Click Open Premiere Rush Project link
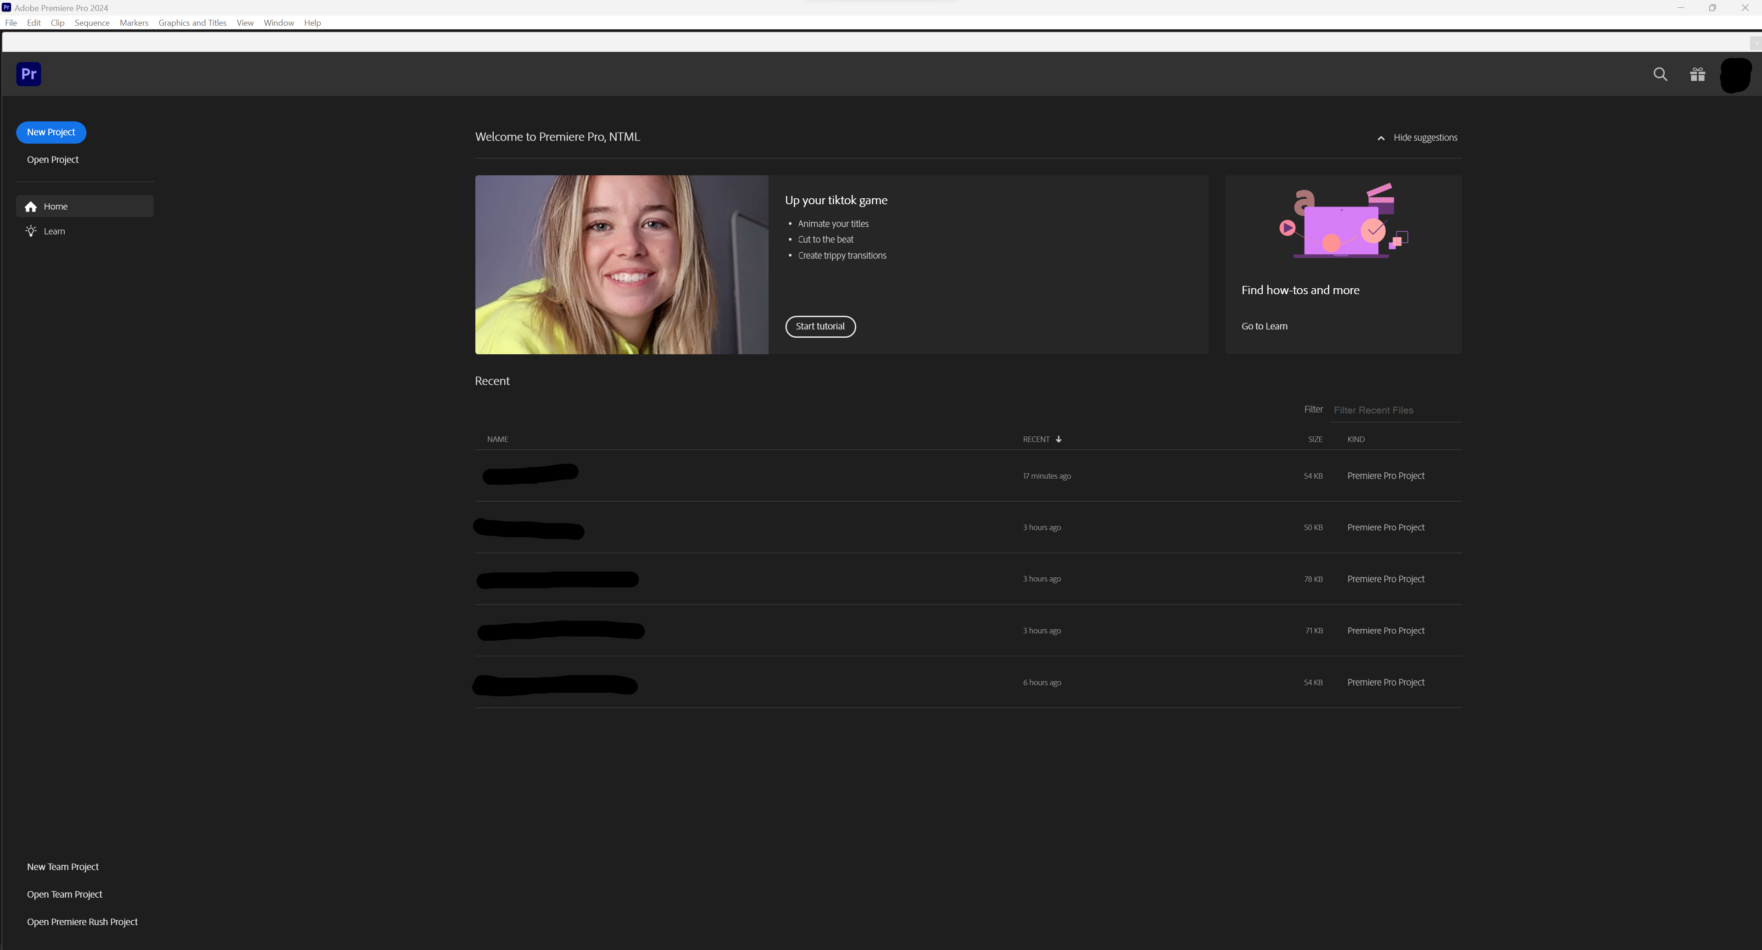The height and width of the screenshot is (950, 1762). click(82, 921)
